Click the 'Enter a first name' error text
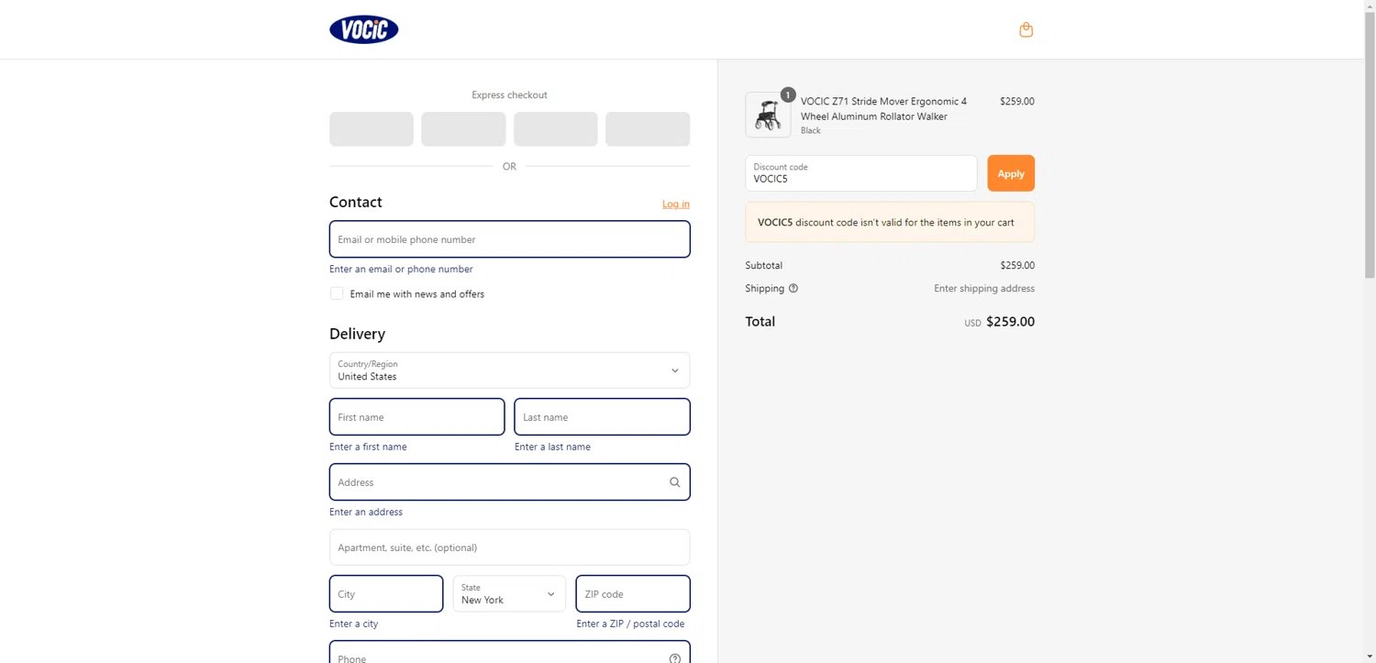The image size is (1376, 663). tap(368, 447)
